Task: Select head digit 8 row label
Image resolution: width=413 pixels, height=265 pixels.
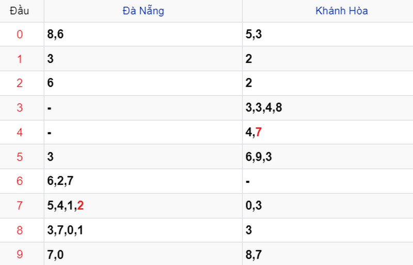Action: pyautogui.click(x=20, y=230)
